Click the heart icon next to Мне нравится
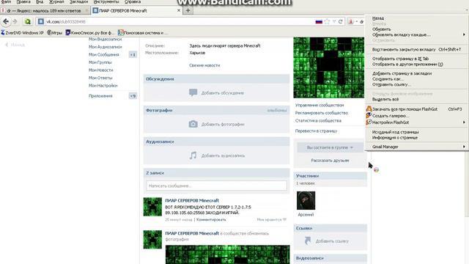This screenshot has height=264, width=469. (284, 220)
